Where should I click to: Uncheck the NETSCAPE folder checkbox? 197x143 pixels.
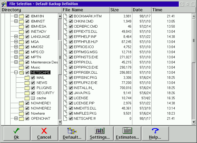click(x=27, y=72)
